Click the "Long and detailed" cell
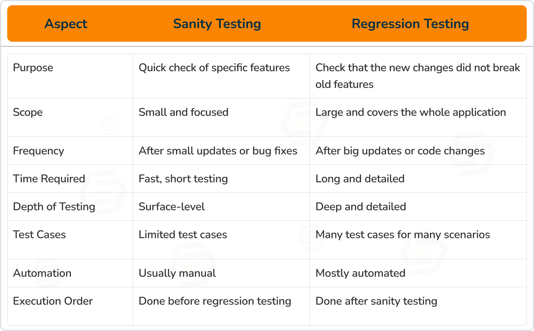 pos(360,179)
